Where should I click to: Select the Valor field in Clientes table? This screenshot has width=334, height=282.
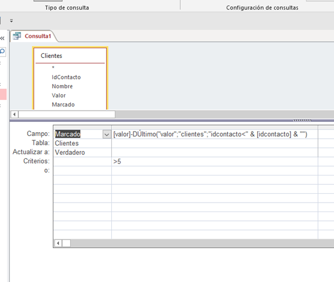coord(58,95)
